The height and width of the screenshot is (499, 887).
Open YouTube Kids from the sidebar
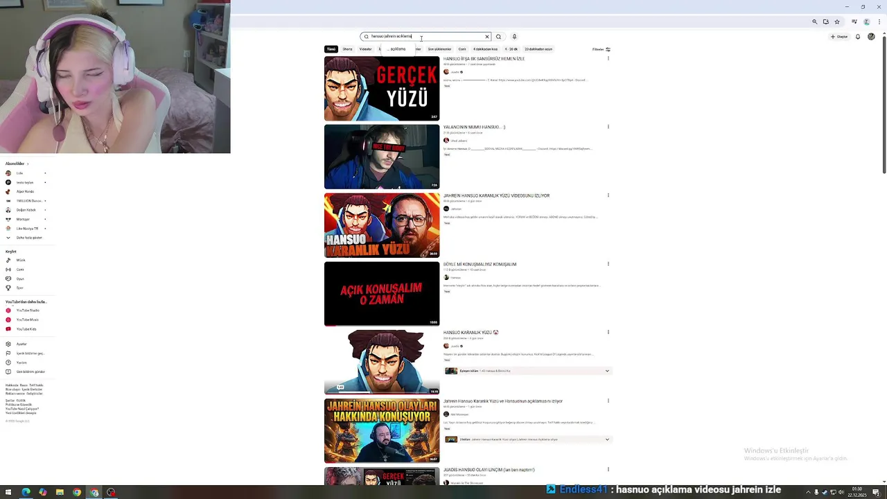tap(26, 329)
